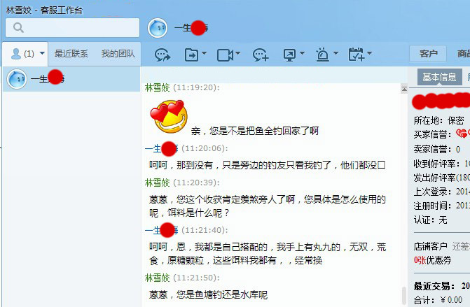Screen dimensions: 470x307
Task: Open dropdown arrow beside alarm bell icon
Action: point(336,53)
